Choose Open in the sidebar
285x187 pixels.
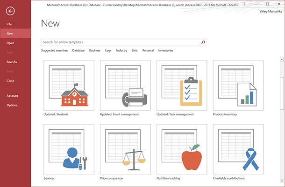[x=15, y=43]
